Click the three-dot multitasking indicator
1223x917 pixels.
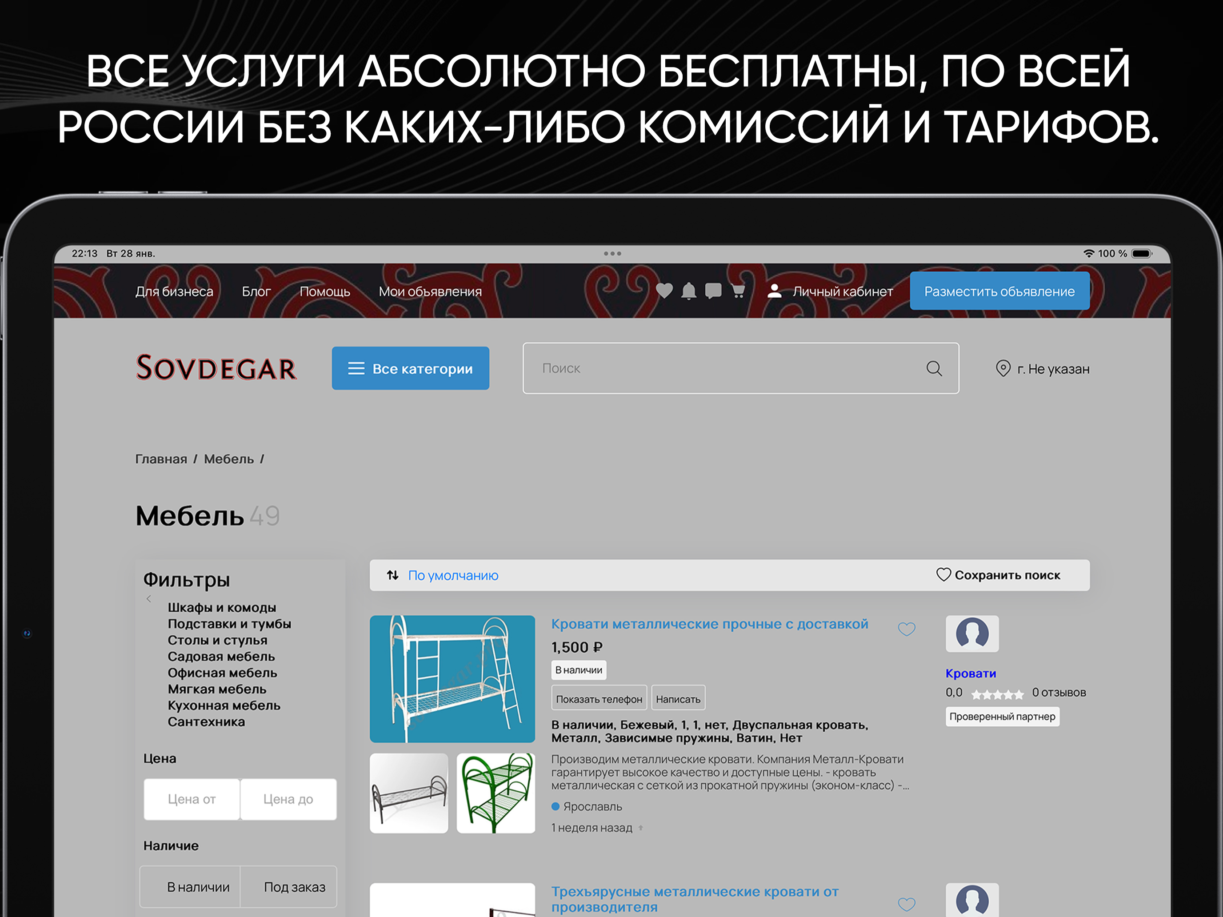[x=612, y=253]
